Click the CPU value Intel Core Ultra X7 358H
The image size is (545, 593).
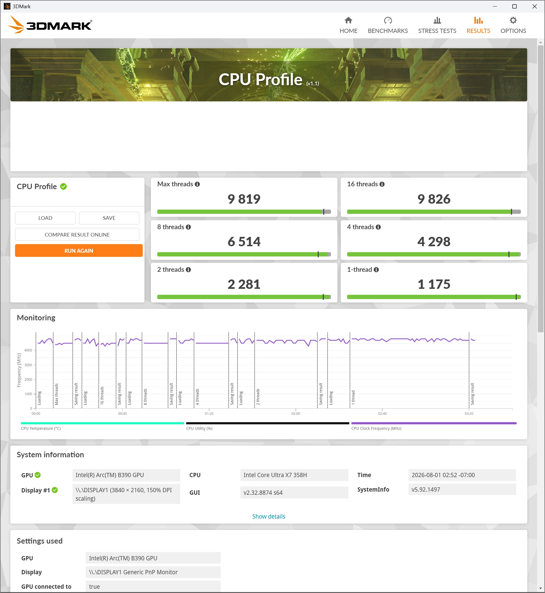(294, 475)
